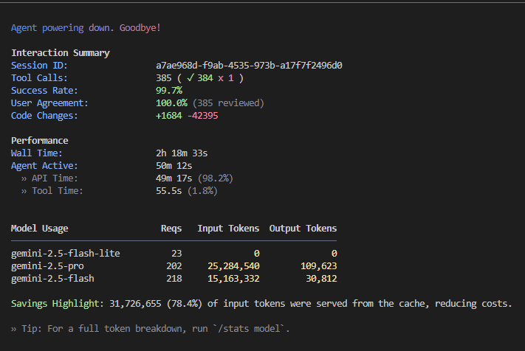This screenshot has width=525, height=351.
Task: Select the gemini-2.5-flash-lite model name
Action: coord(65,254)
